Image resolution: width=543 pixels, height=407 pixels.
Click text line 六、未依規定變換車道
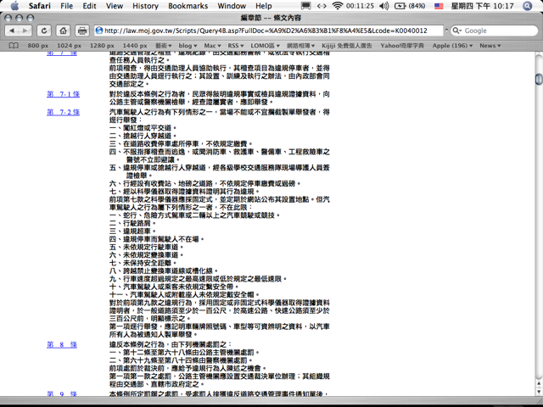pos(147,255)
